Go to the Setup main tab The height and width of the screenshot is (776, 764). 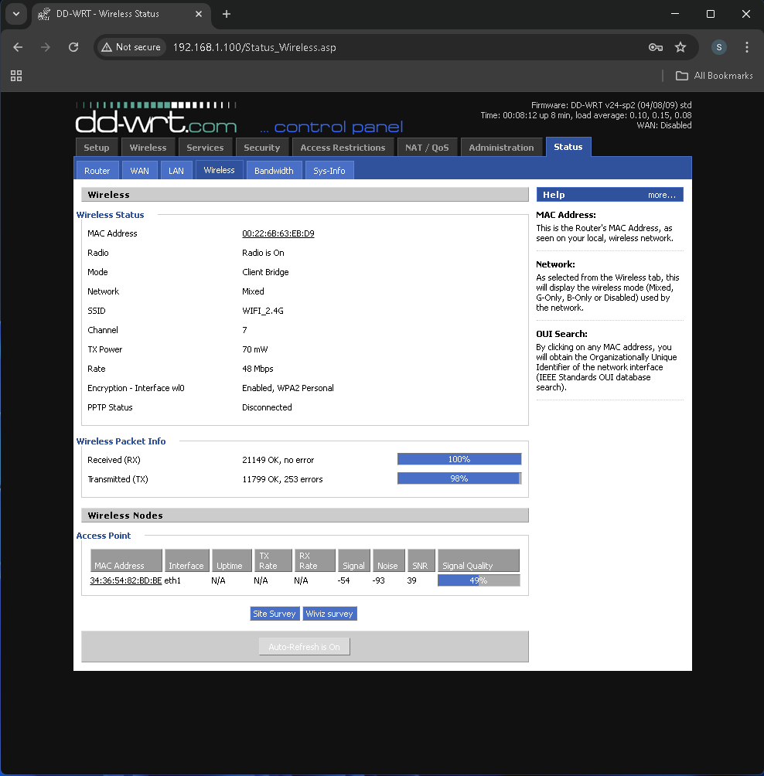pyautogui.click(x=97, y=148)
